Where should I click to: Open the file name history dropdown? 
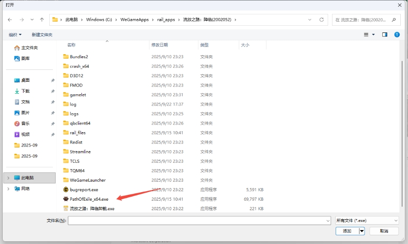click(328, 221)
